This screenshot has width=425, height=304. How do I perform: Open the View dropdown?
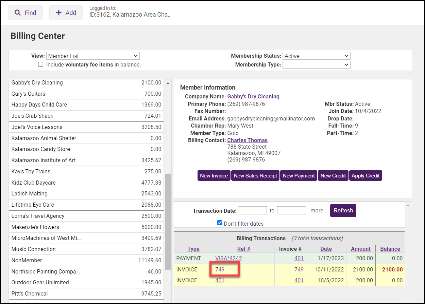(x=93, y=56)
